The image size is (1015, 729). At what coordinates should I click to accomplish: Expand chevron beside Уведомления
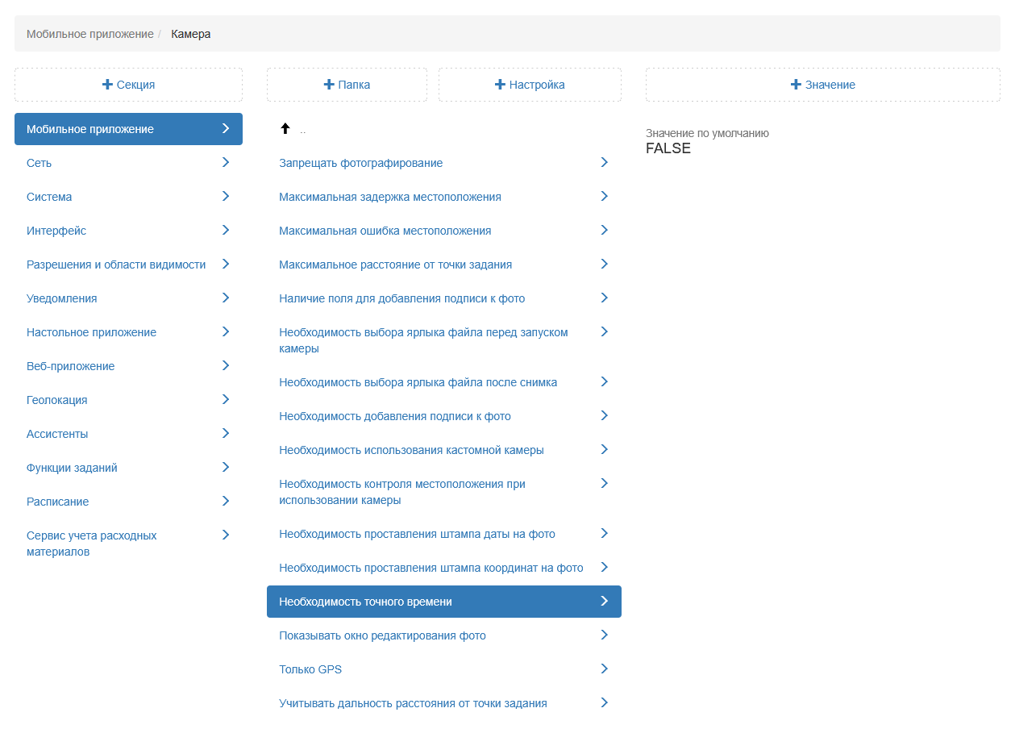pyautogui.click(x=226, y=298)
